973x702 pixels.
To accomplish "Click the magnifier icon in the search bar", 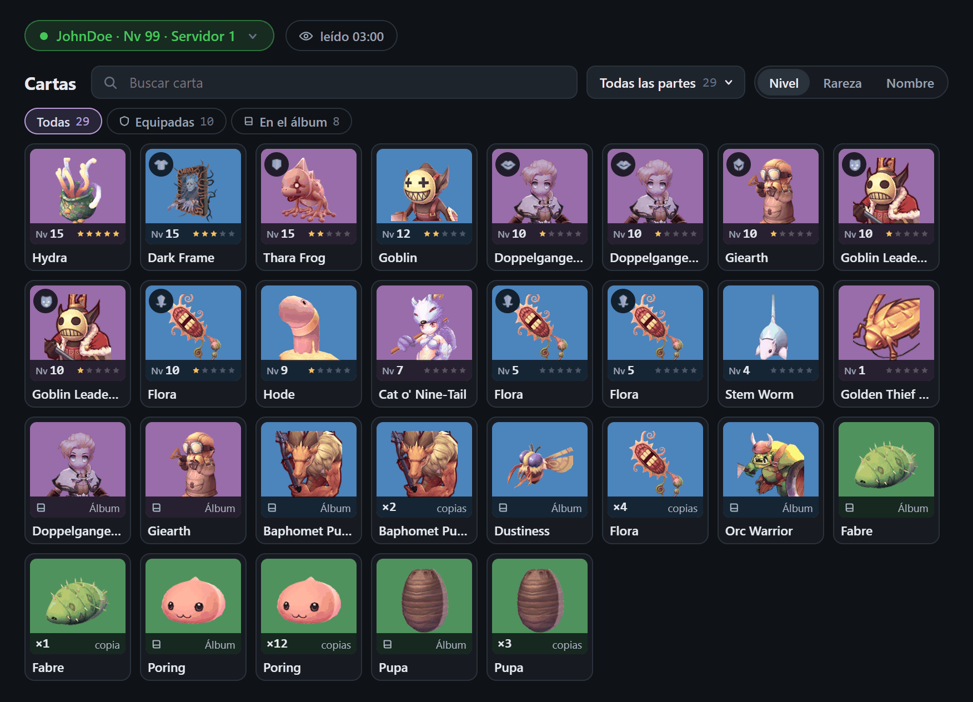I will pos(111,83).
